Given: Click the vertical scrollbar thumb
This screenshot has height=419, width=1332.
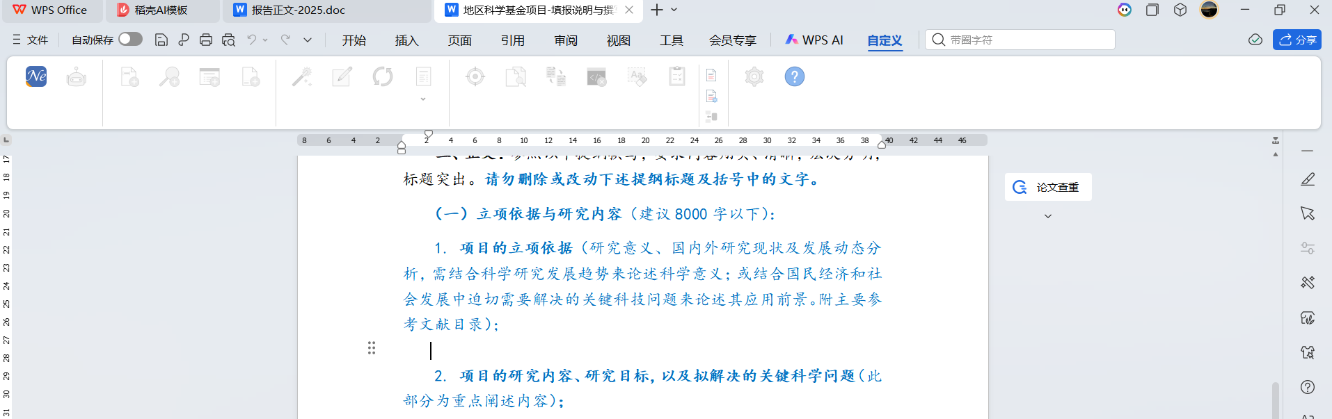Looking at the screenshot, I should click(x=1275, y=400).
